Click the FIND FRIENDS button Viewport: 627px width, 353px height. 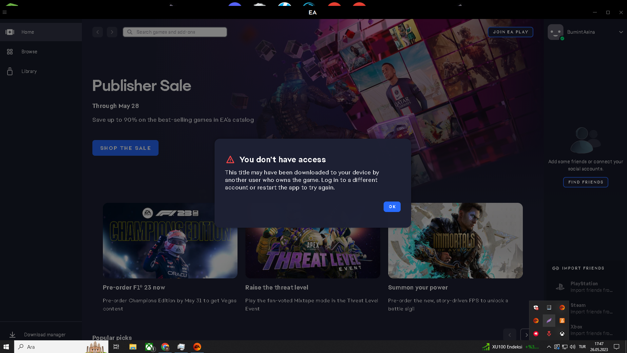586,182
